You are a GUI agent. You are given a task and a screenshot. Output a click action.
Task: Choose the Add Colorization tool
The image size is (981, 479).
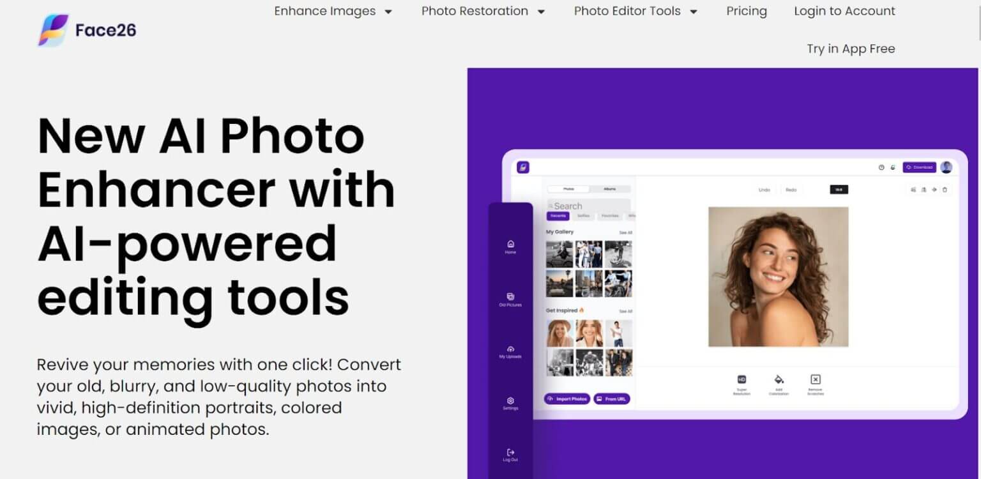click(779, 379)
